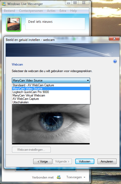Viewport: 121px width, 184px height.
Task: Maximize the Windows Live Messenger window
Action: click(75, 3)
